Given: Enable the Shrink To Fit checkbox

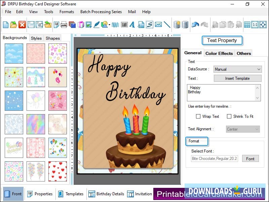Looking at the screenshot, I should (x=229, y=116).
